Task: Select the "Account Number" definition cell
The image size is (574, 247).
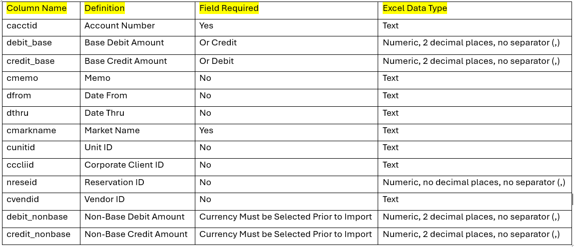Action: click(119, 25)
